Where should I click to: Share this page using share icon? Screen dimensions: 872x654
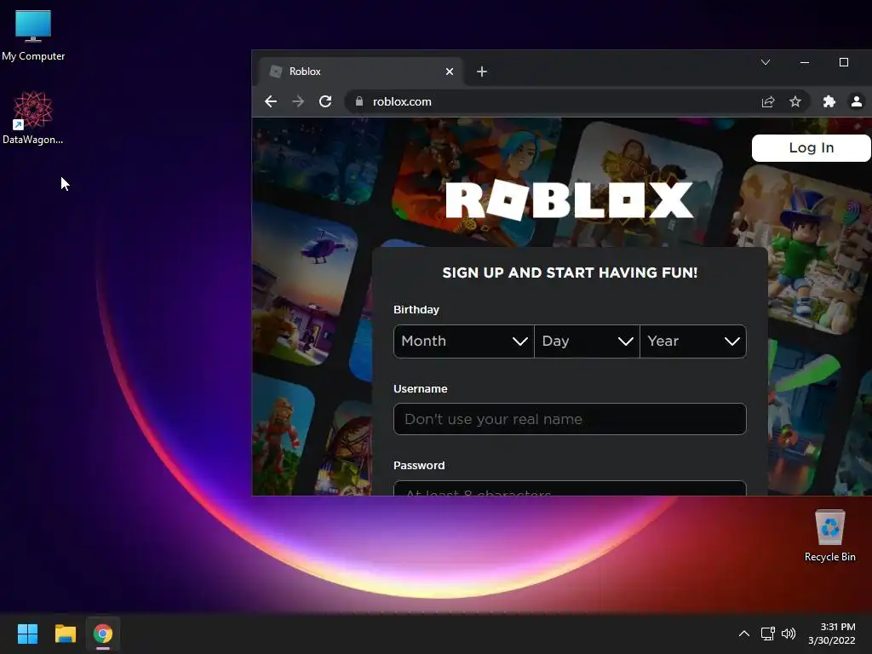coord(768,101)
